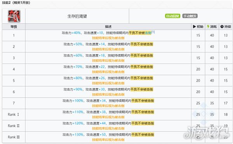Screen dimensions: 233x144
Task: Click the play triangle icon beside 初始
Action: pos(195,26)
